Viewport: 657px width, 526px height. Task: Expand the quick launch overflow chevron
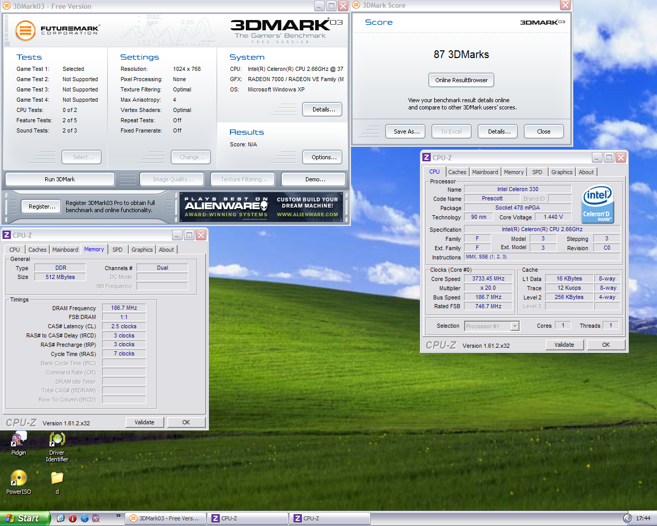click(119, 515)
